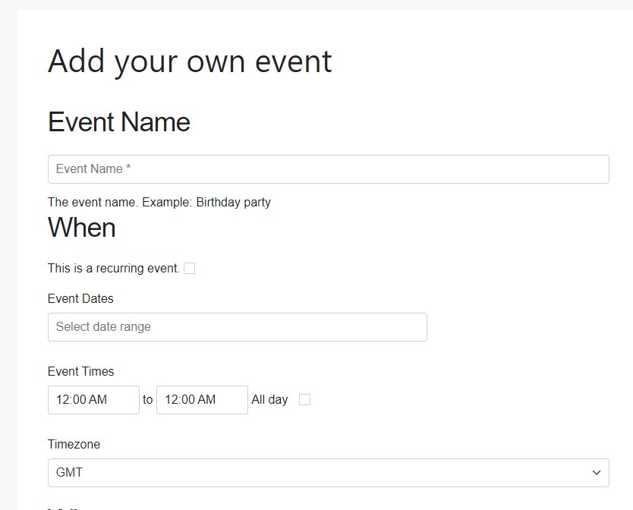The image size is (633, 510).
Task: Click the chevron arrow in Timezone select
Action: (595, 473)
